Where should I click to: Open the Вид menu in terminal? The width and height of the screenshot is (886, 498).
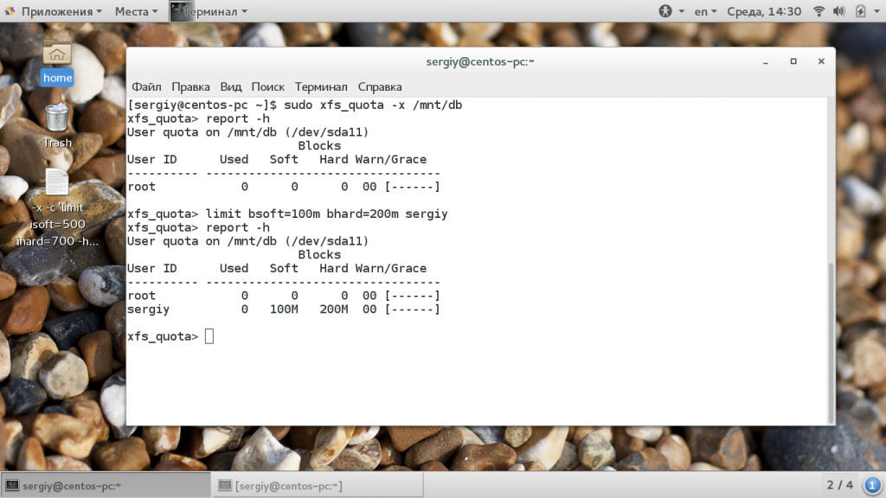(231, 86)
